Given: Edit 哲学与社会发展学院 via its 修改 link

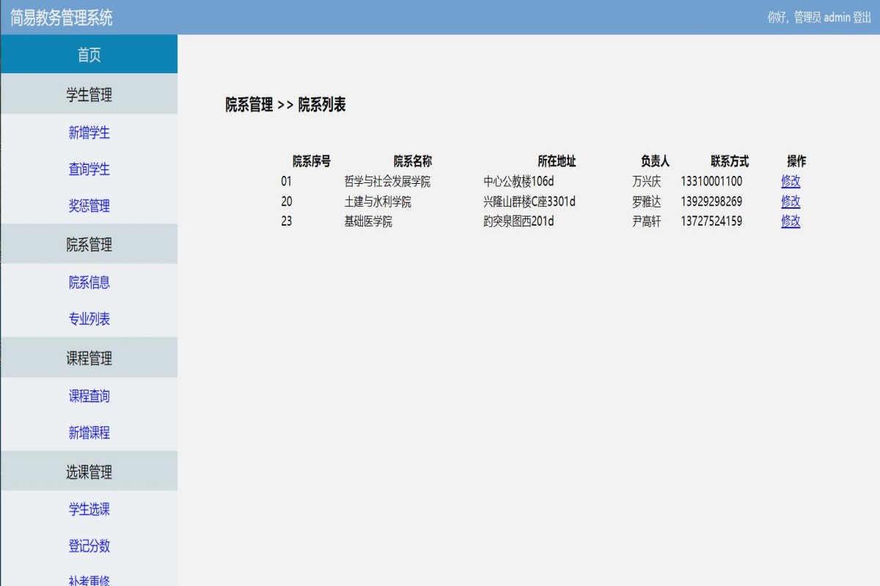Looking at the screenshot, I should coord(791,182).
